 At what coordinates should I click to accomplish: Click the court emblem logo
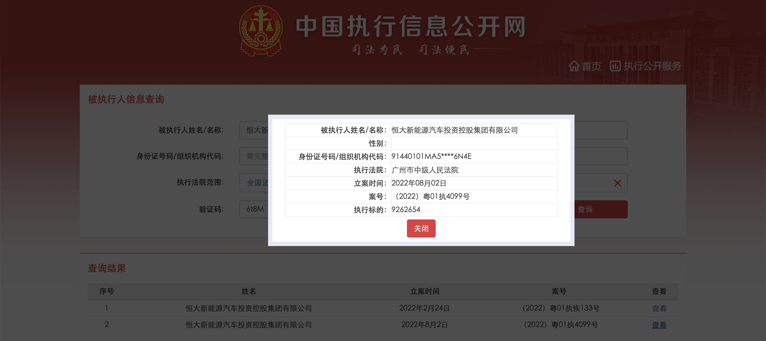click(x=261, y=31)
